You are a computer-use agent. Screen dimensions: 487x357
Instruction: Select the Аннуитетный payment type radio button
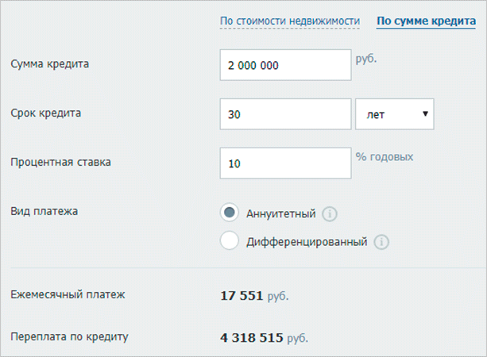coord(230,213)
